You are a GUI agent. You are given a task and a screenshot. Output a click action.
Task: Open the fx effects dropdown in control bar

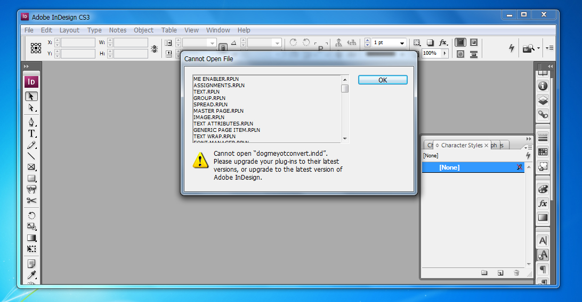click(x=443, y=43)
